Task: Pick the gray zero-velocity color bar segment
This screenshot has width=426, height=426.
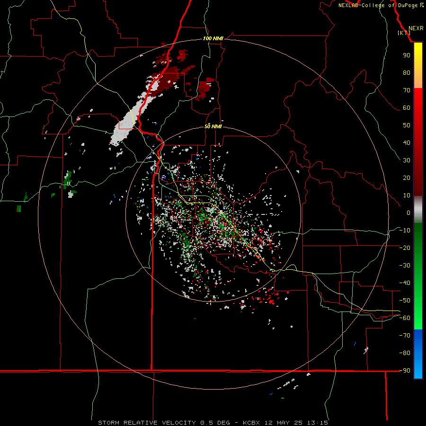Action: (418, 210)
